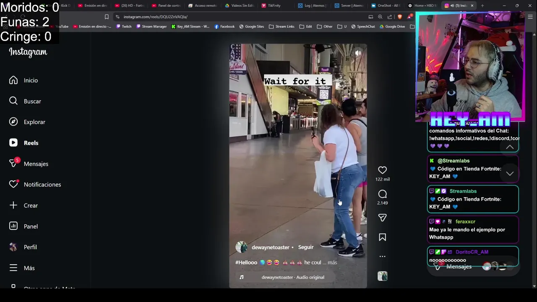Open the Twitch bookmark
Screen dimensions: 537x302
tap(124, 26)
